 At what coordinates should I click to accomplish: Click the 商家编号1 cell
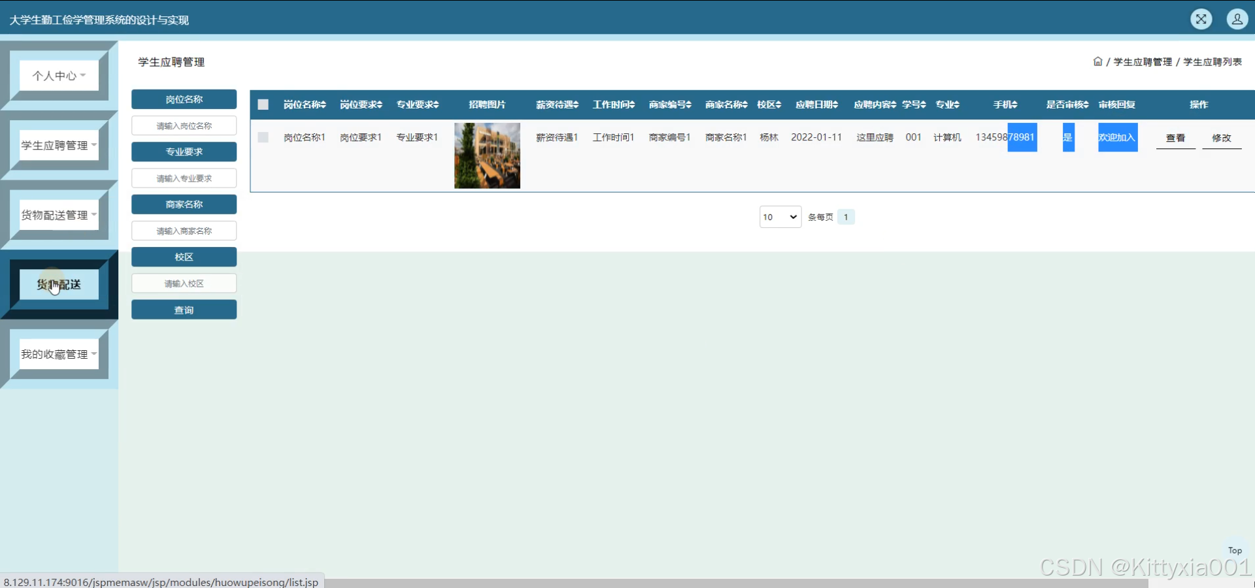coord(669,137)
